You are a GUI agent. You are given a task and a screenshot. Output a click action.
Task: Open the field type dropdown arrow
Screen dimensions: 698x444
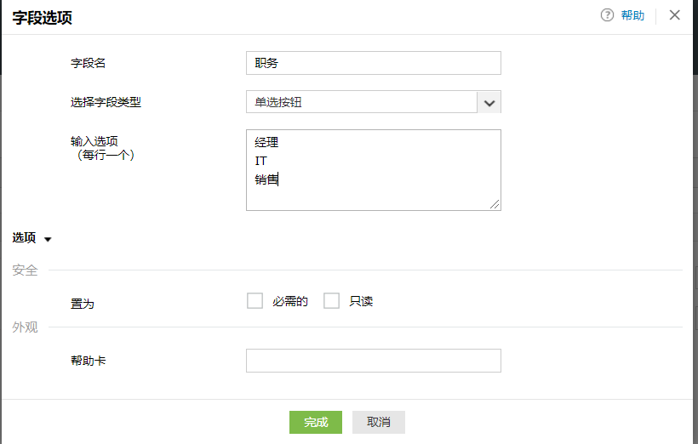(489, 102)
